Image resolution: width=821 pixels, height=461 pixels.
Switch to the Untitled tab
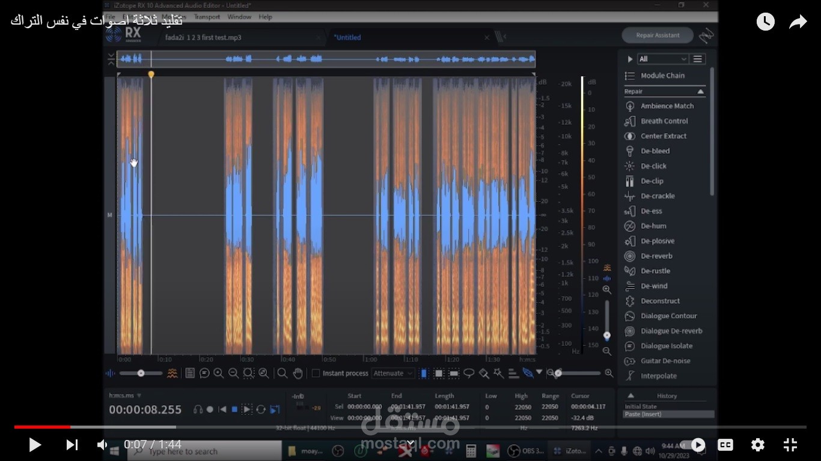(347, 37)
